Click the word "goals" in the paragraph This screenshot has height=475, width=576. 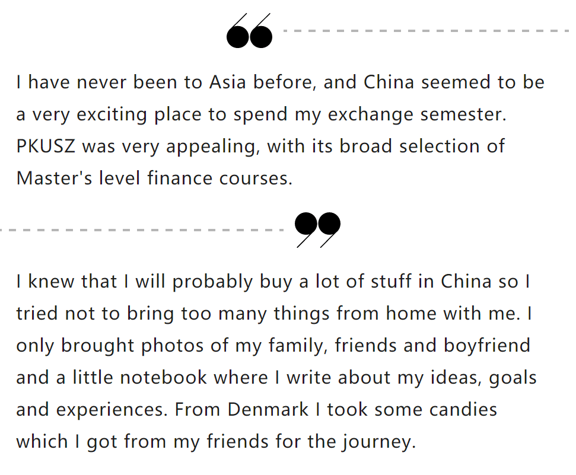coord(513,378)
